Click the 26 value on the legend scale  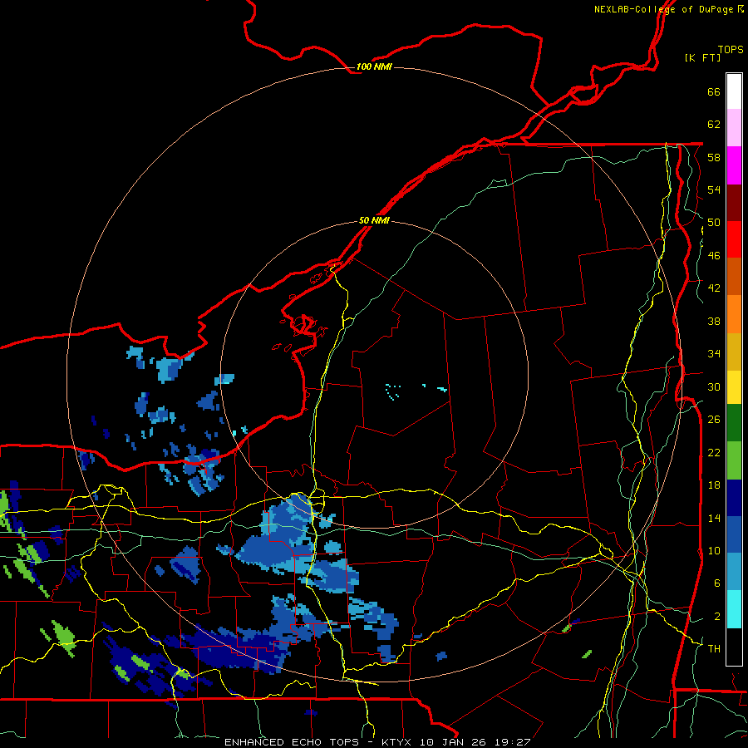point(714,420)
